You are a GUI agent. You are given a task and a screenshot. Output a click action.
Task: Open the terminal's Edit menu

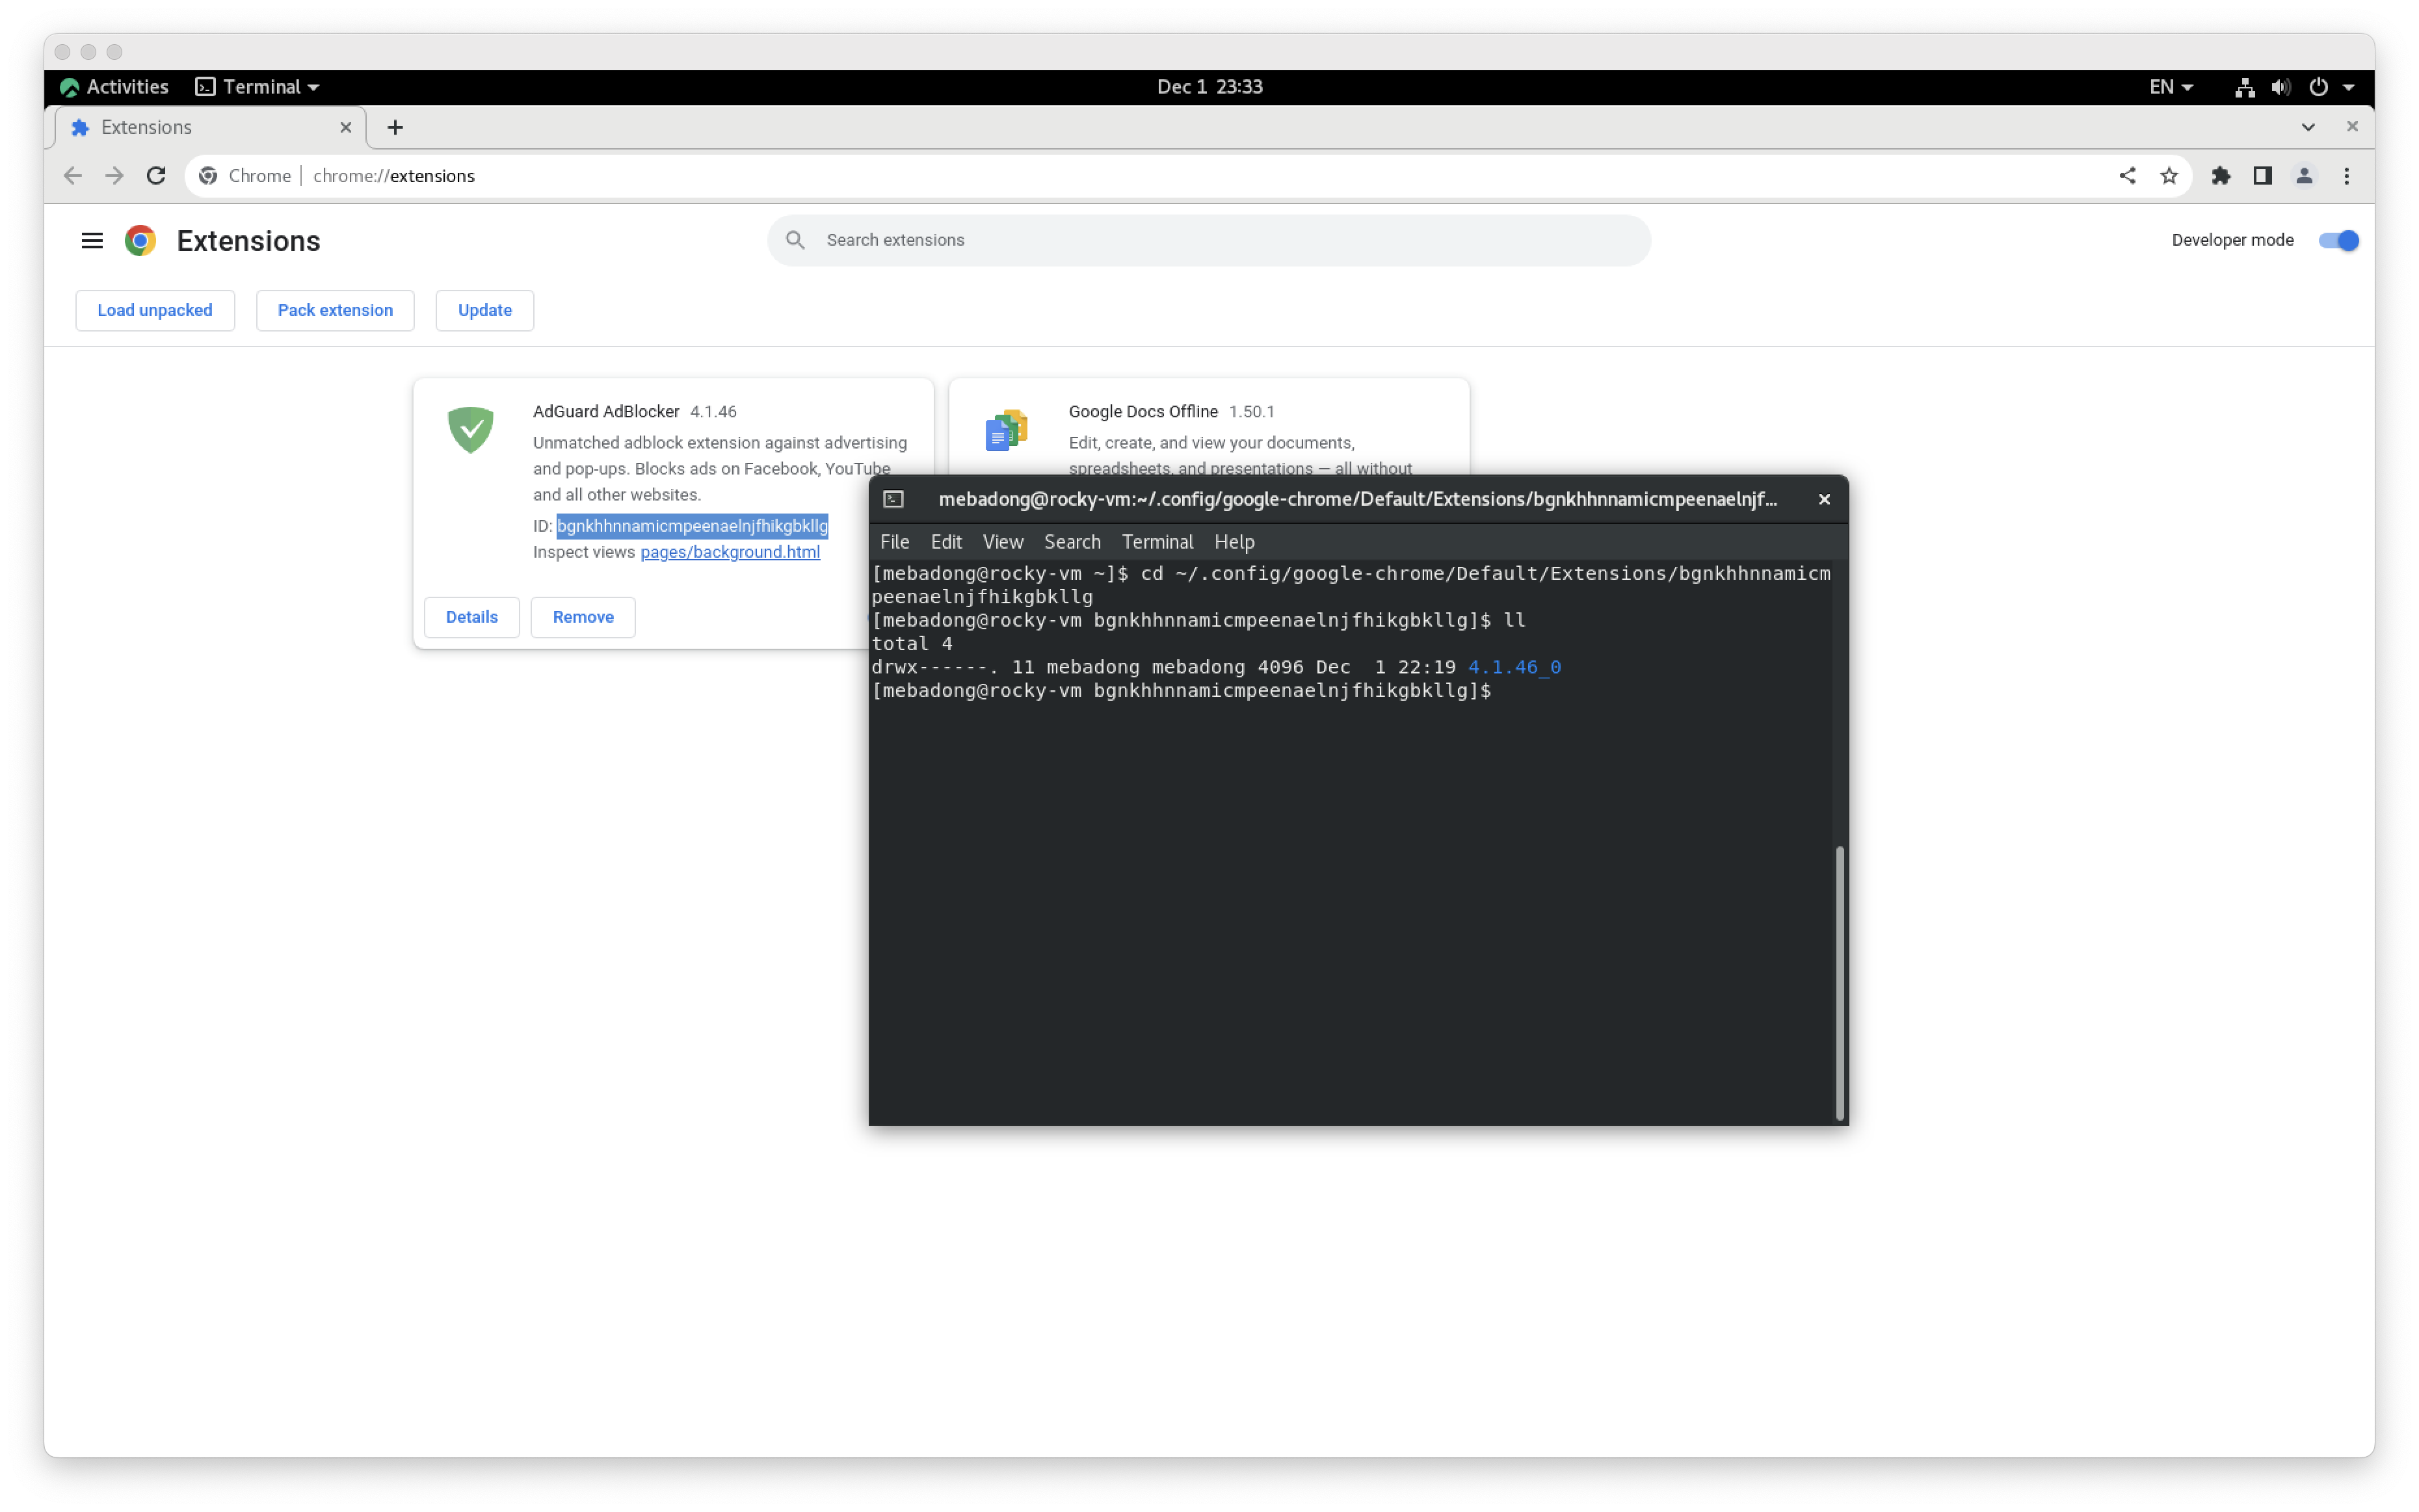pos(945,542)
